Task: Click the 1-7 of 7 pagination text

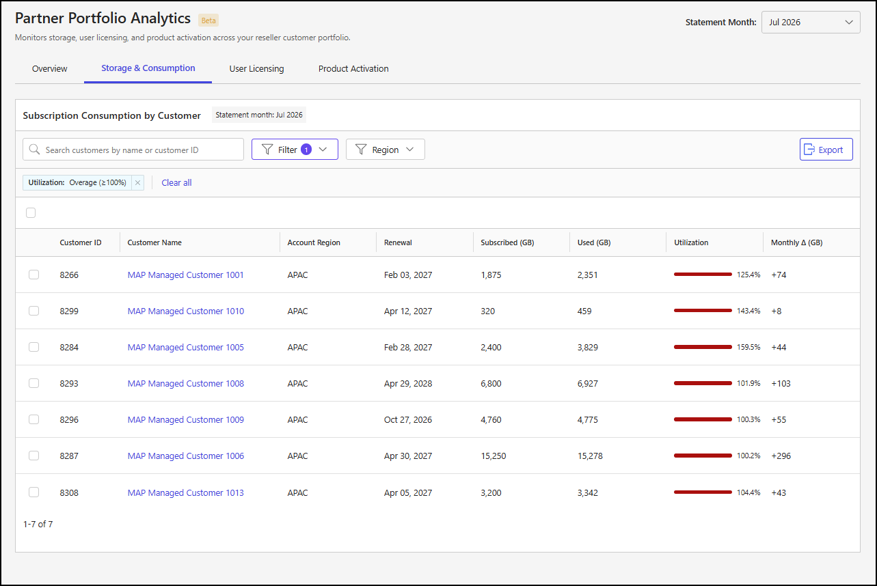Action: pos(38,524)
